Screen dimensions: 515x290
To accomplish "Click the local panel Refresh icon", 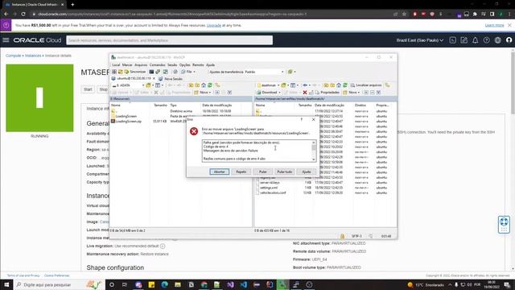I will pos(210,85).
